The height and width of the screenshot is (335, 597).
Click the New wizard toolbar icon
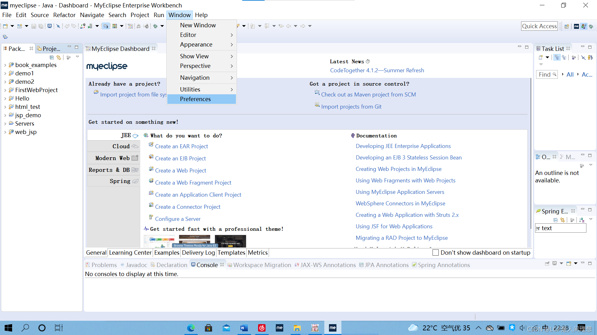[x=5, y=26]
